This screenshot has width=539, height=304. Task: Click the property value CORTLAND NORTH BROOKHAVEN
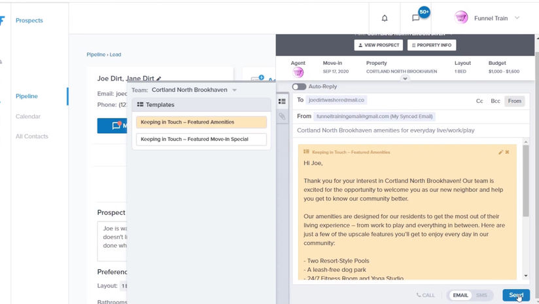click(402, 71)
